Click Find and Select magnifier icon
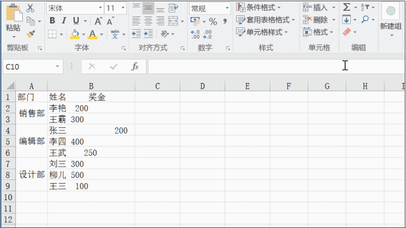 [365, 20]
